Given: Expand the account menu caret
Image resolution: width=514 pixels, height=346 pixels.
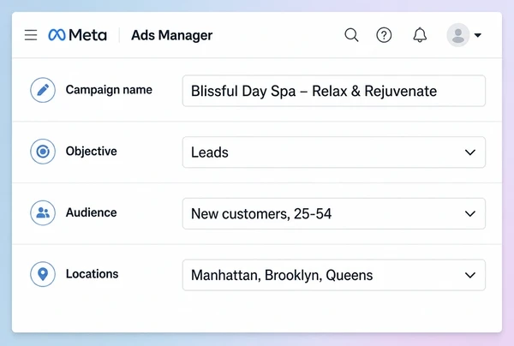Looking at the screenshot, I should click(x=478, y=35).
